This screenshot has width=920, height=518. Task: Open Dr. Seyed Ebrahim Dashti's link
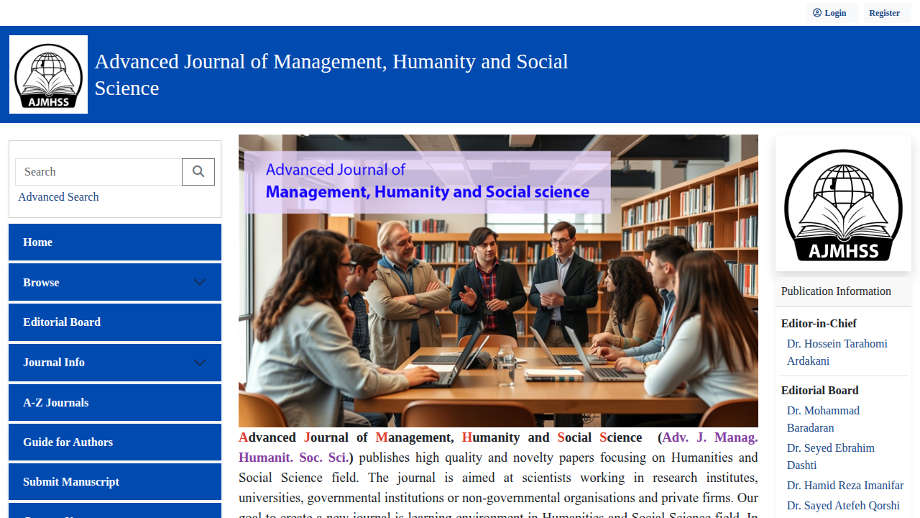click(831, 457)
